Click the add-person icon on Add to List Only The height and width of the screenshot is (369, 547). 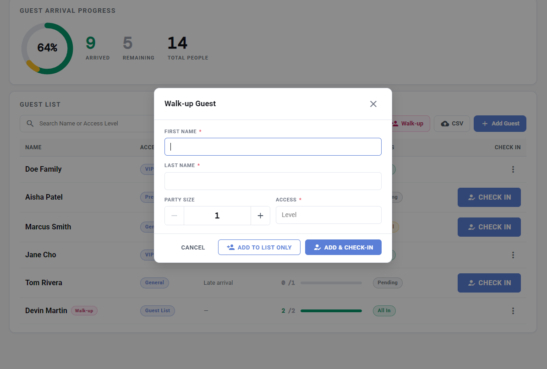coord(230,247)
